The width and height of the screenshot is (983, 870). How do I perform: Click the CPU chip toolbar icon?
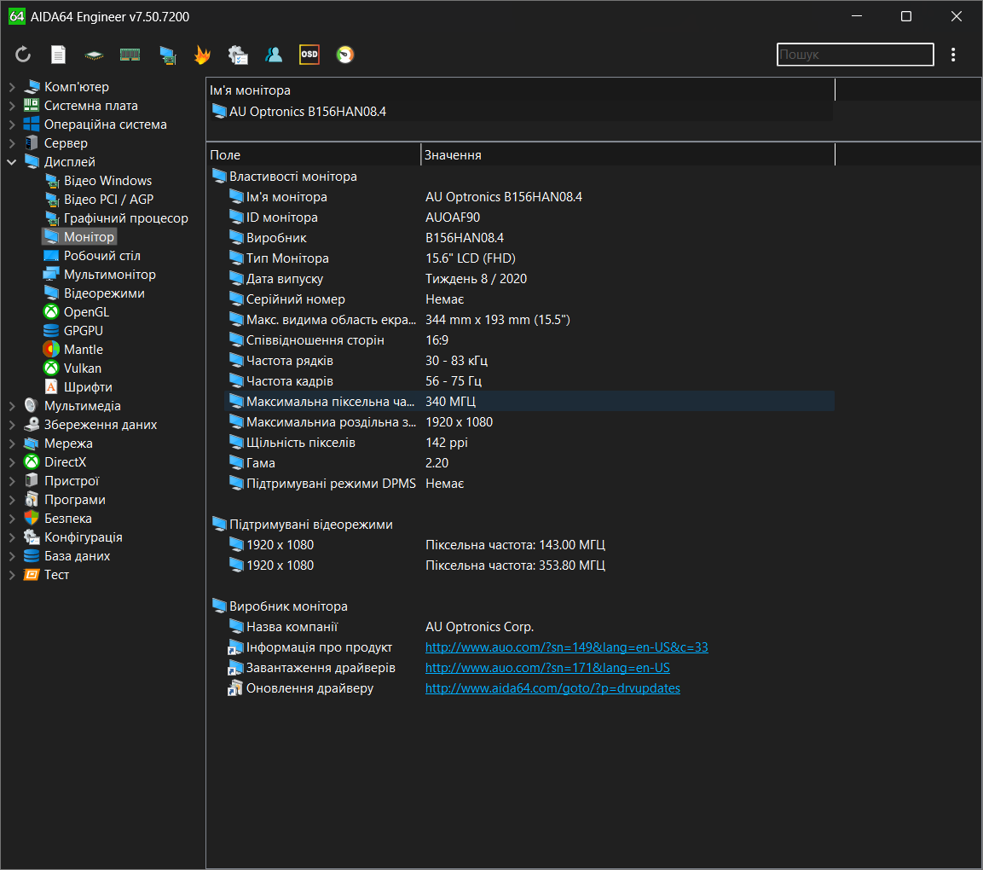pyautogui.click(x=94, y=55)
